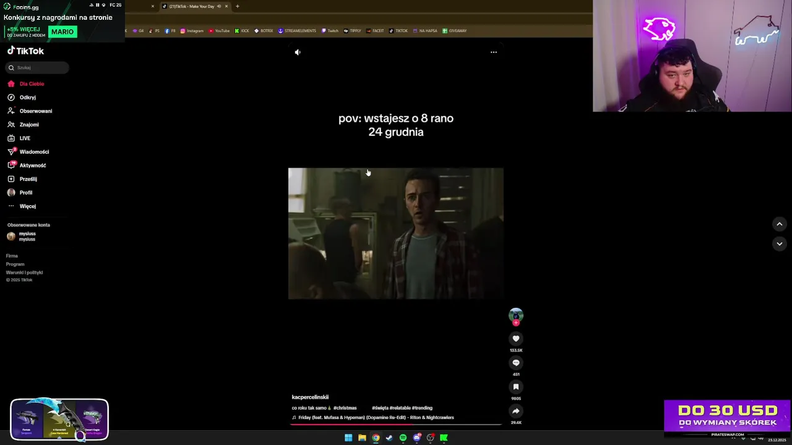Click the Szukaj search field

38,67
